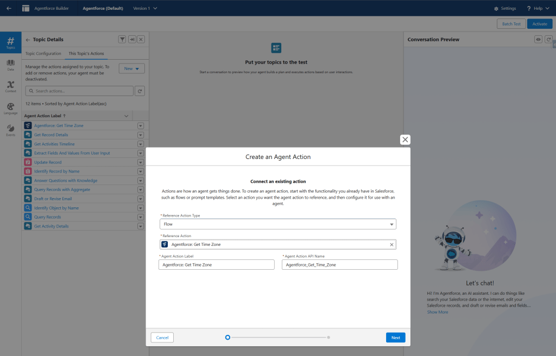This screenshot has width=556, height=356.
Task: Open the Context sidebar icon
Action: tap(10, 86)
